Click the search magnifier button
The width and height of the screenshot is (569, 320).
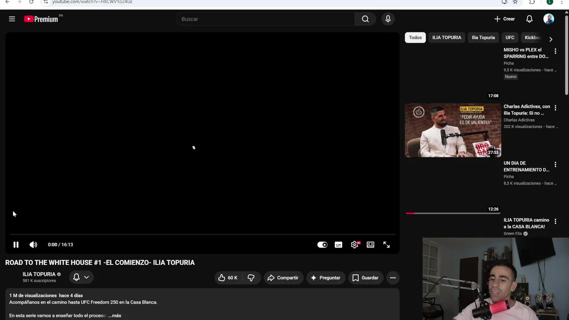[x=365, y=19]
